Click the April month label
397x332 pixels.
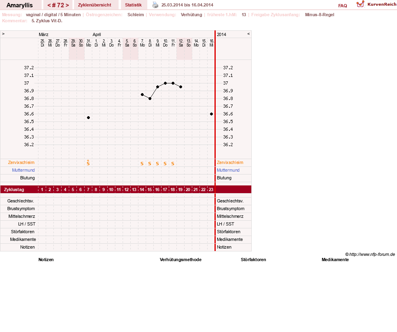click(x=97, y=34)
